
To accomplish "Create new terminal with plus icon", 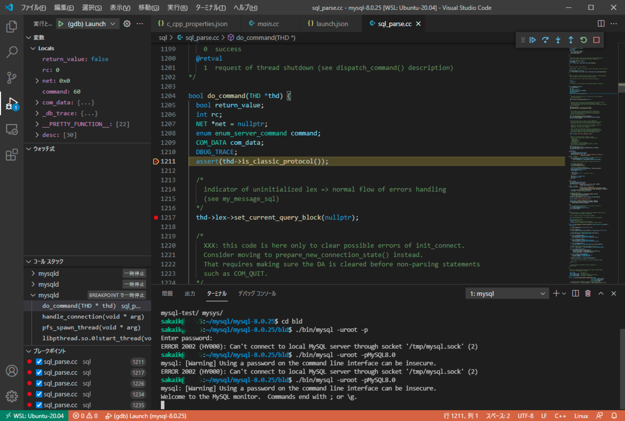I will coord(556,293).
